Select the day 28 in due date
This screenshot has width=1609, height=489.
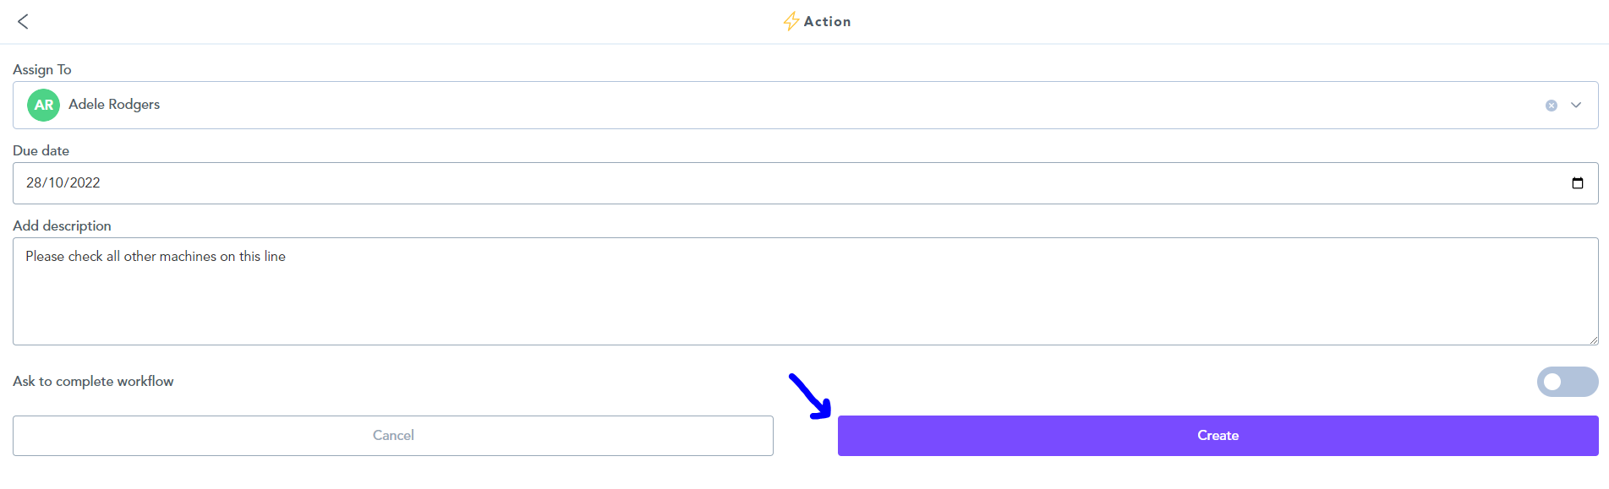(34, 183)
